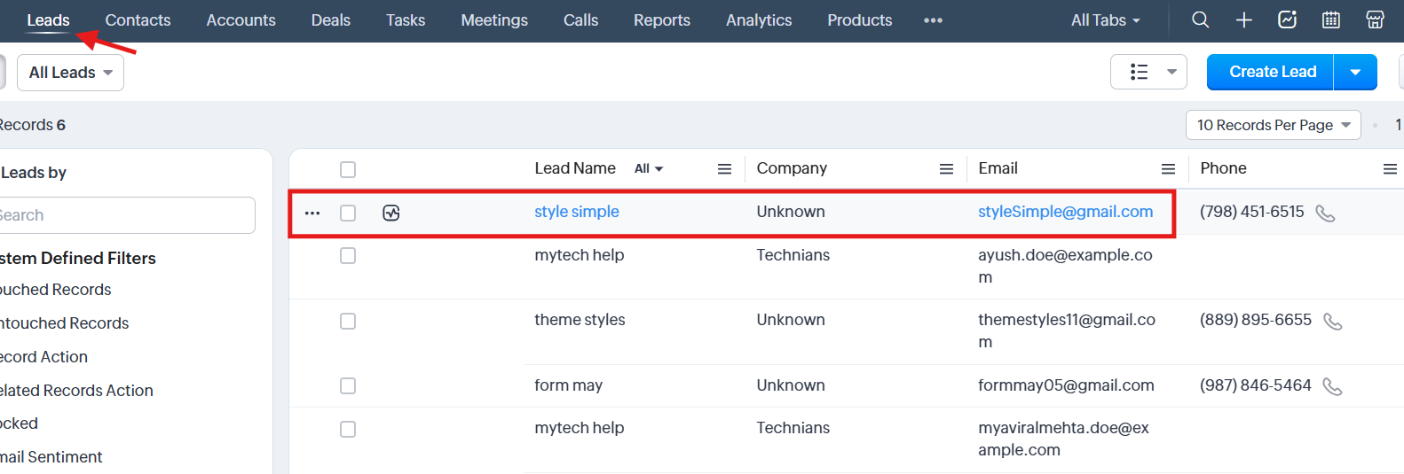Show more modules via ellipsis in nav bar
The height and width of the screenshot is (474, 1404).
(933, 20)
